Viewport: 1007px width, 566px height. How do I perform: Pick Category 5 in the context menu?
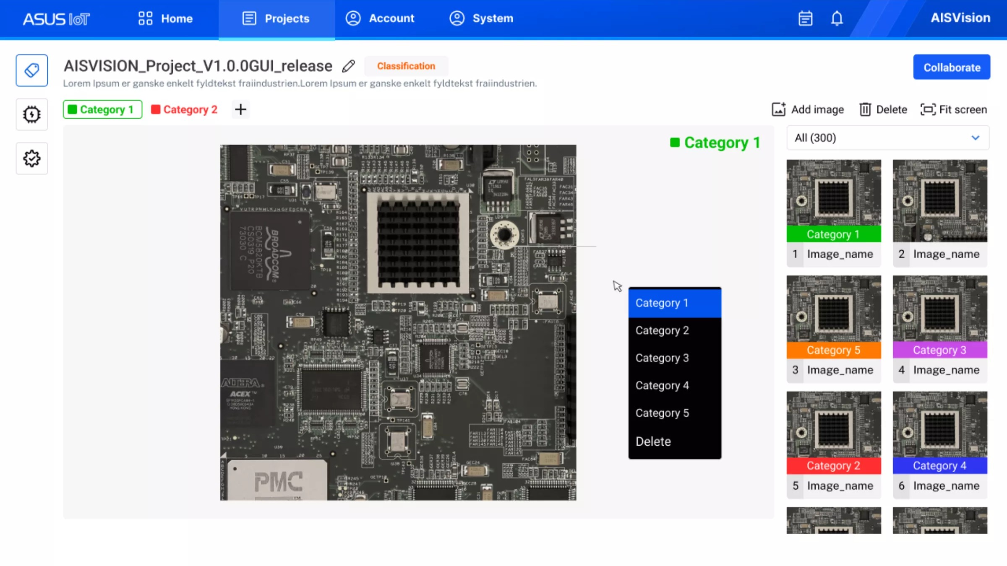[662, 413]
